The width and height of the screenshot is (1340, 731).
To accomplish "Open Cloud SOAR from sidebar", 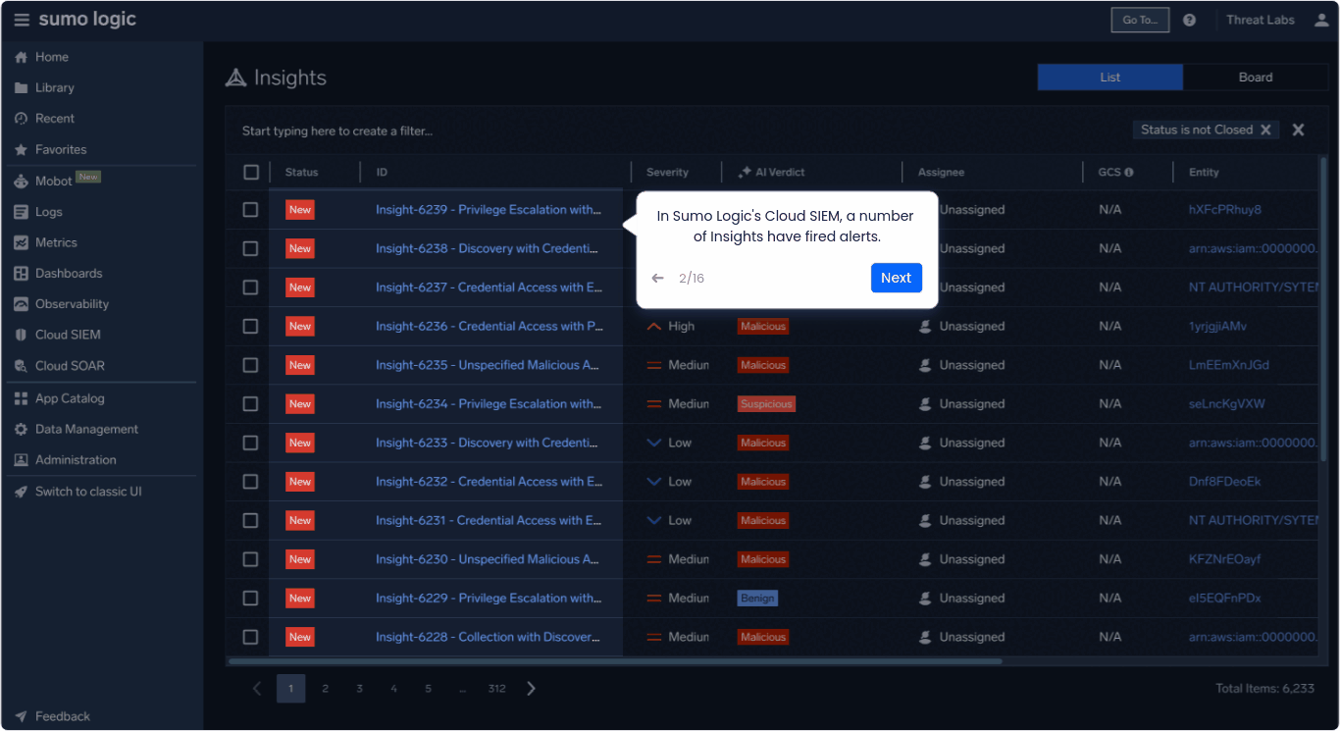I will [70, 366].
